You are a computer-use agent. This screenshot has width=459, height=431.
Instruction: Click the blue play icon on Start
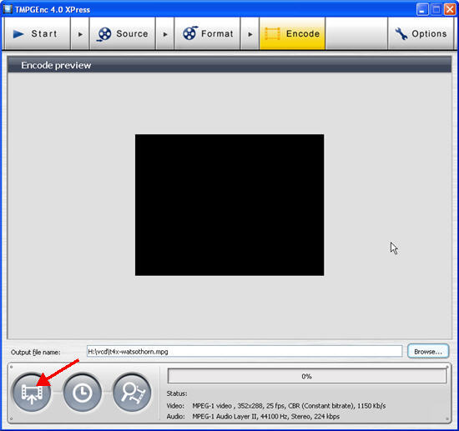[x=18, y=34]
